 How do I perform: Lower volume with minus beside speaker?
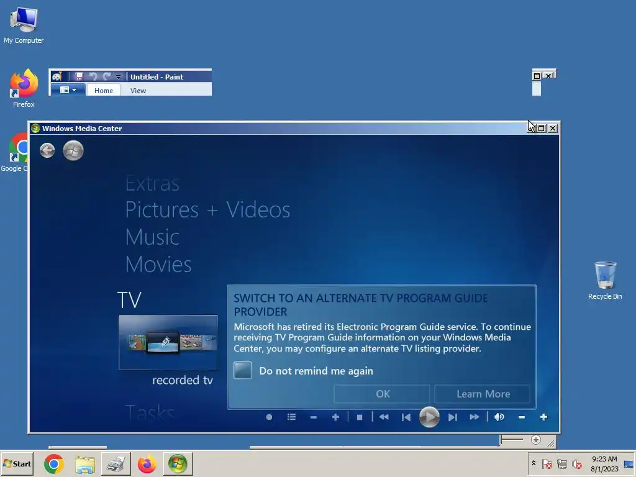pos(522,417)
